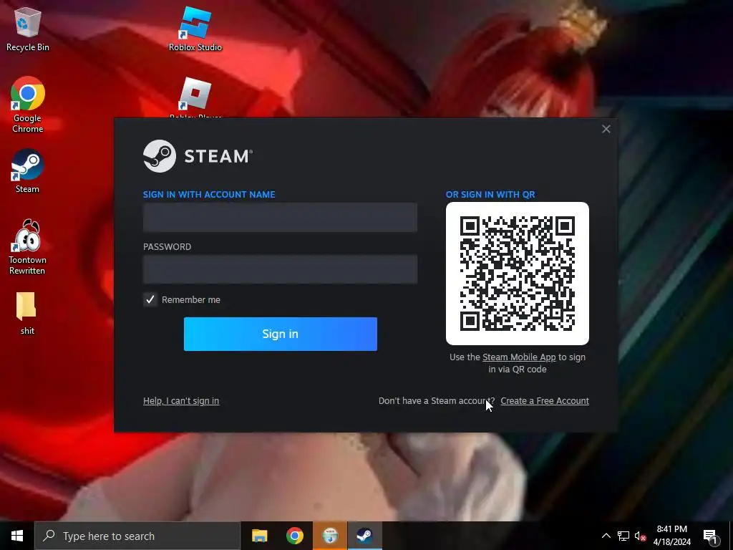733x550 pixels.
Task: Click the Type here to search box
Action: (x=137, y=536)
